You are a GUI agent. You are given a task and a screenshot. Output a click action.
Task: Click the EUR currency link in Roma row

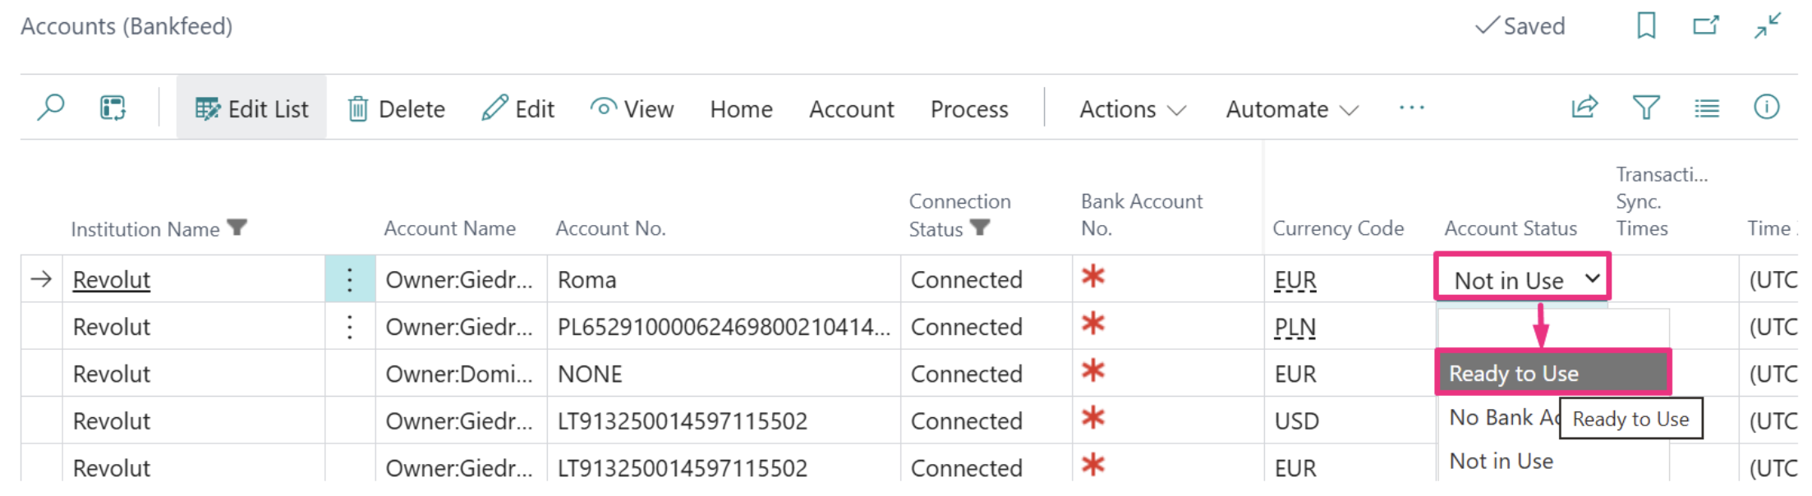point(1295,279)
